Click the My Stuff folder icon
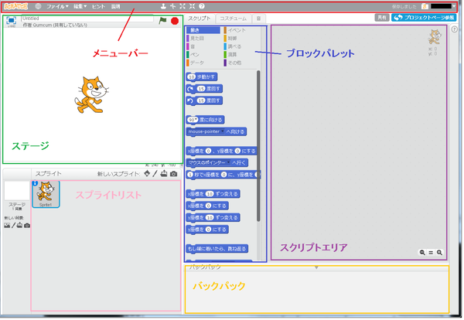This screenshot has height=320, width=464. pos(425,6)
